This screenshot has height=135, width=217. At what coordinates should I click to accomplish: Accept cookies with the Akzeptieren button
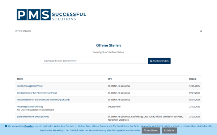coord(151,130)
